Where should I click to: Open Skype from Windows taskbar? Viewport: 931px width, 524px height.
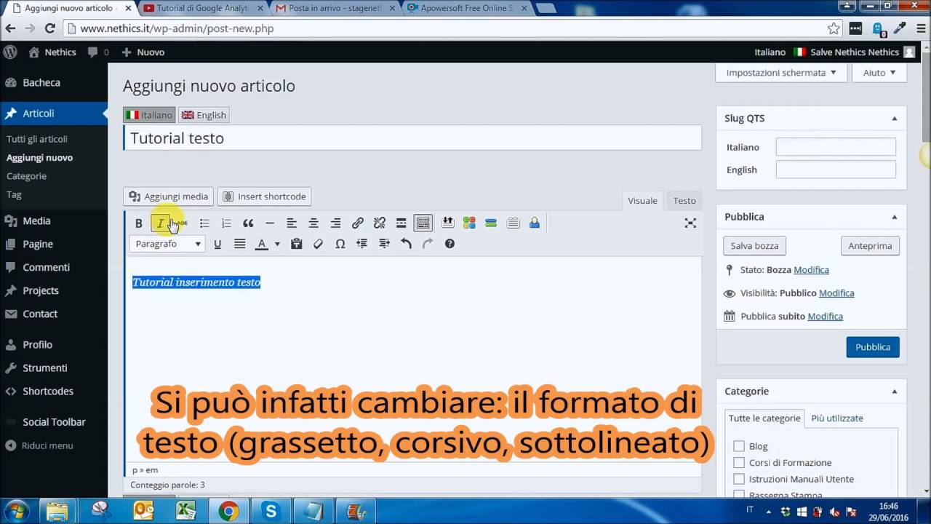(x=271, y=512)
